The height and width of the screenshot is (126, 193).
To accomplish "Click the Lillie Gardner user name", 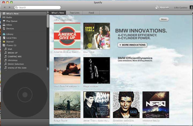I will coord(181,8).
